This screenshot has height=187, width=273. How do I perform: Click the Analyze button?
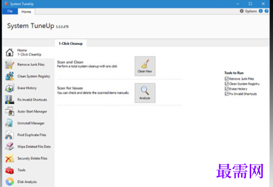145,93
